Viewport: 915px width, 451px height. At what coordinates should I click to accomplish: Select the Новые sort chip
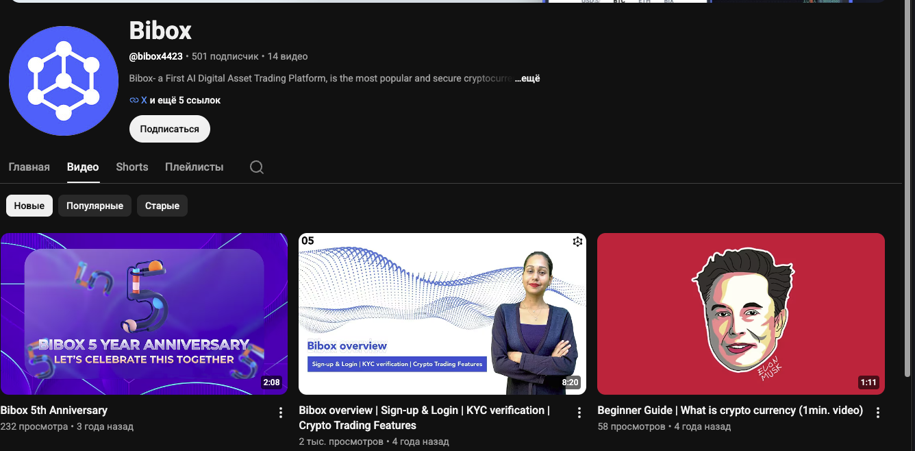[x=29, y=206]
